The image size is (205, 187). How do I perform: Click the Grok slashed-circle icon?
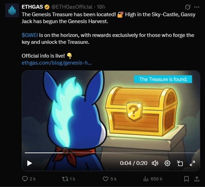tap(188, 7)
